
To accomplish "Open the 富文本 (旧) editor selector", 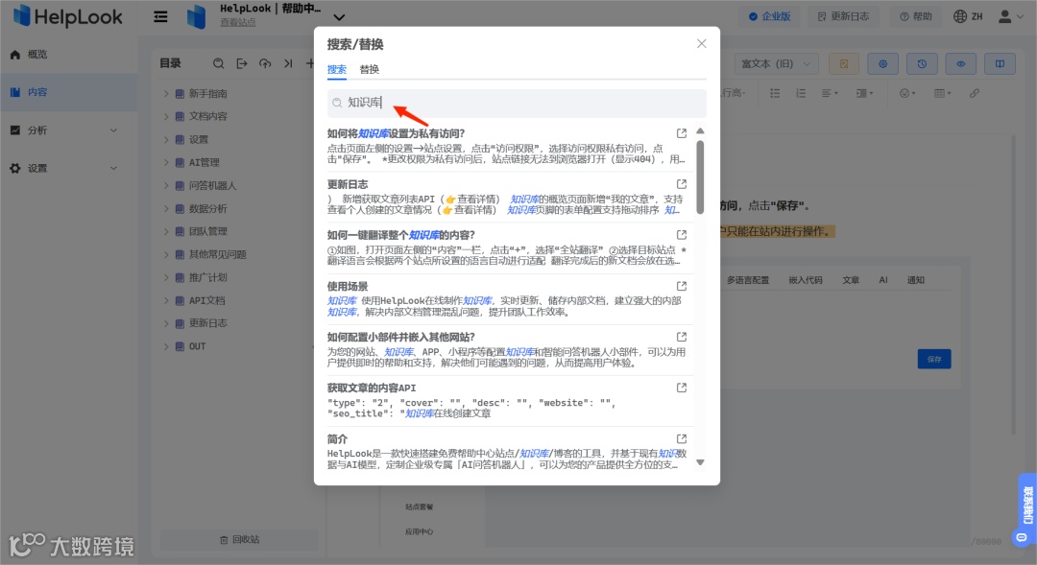I will point(778,62).
